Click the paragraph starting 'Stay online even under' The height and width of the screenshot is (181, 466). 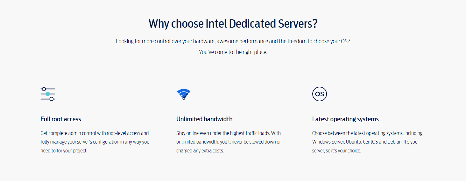229,142
